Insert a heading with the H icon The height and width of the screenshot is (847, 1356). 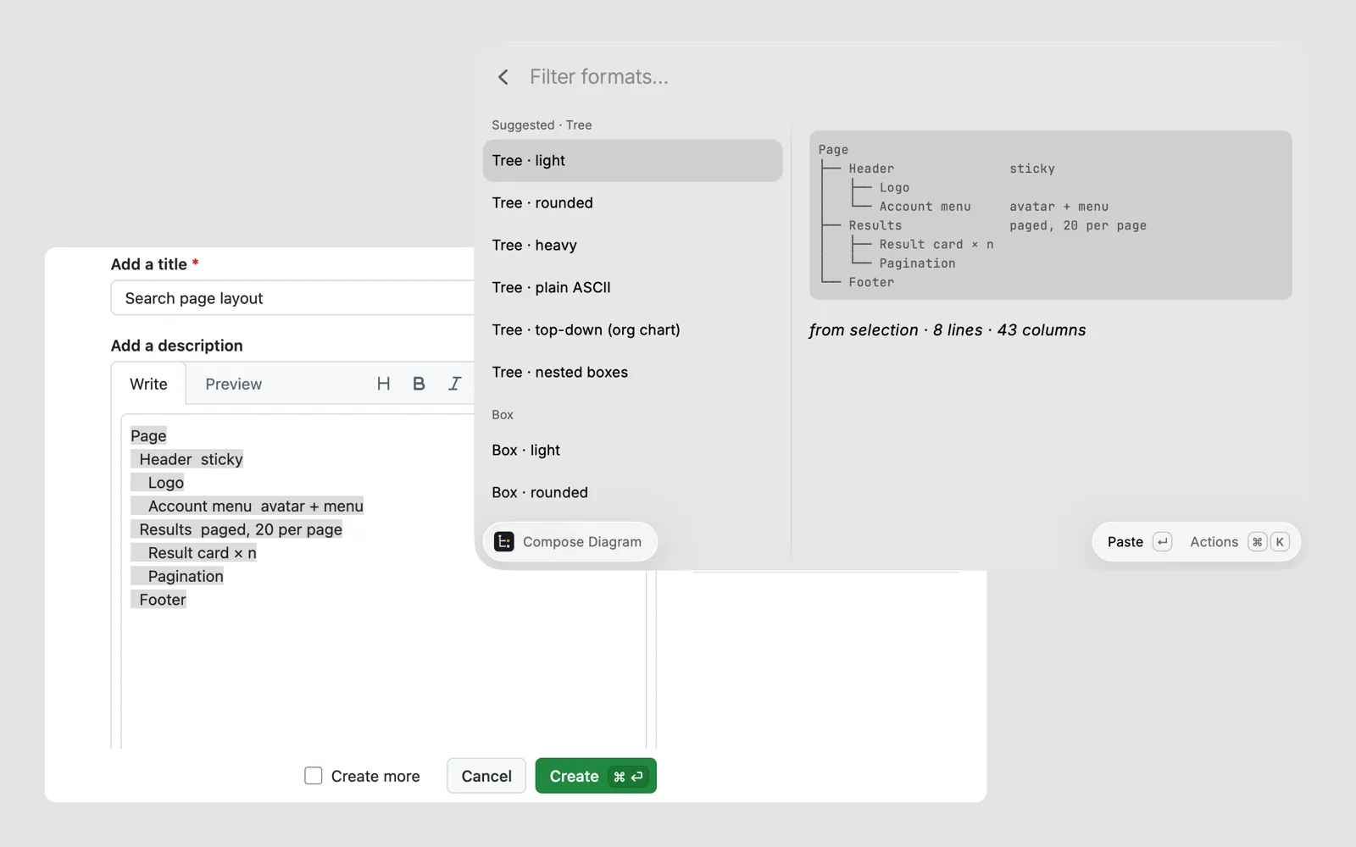coord(383,384)
